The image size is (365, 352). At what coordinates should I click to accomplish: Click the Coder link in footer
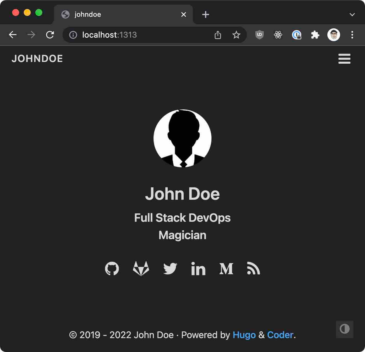[280, 335]
